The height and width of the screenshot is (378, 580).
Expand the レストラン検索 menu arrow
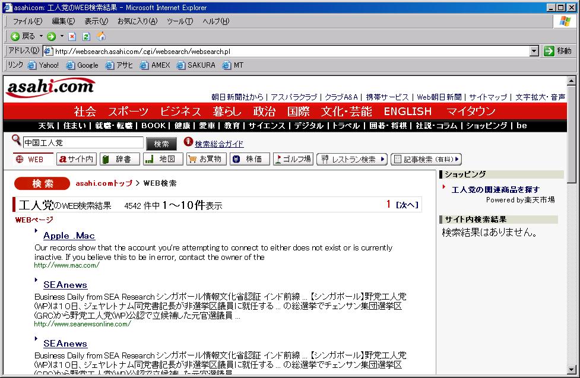pyautogui.click(x=383, y=159)
